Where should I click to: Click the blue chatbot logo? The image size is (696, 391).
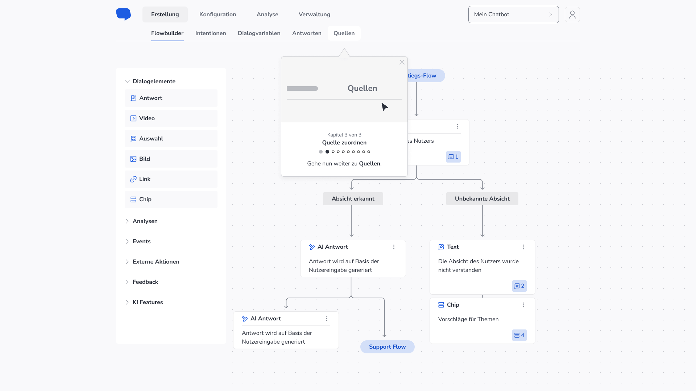[x=123, y=14]
